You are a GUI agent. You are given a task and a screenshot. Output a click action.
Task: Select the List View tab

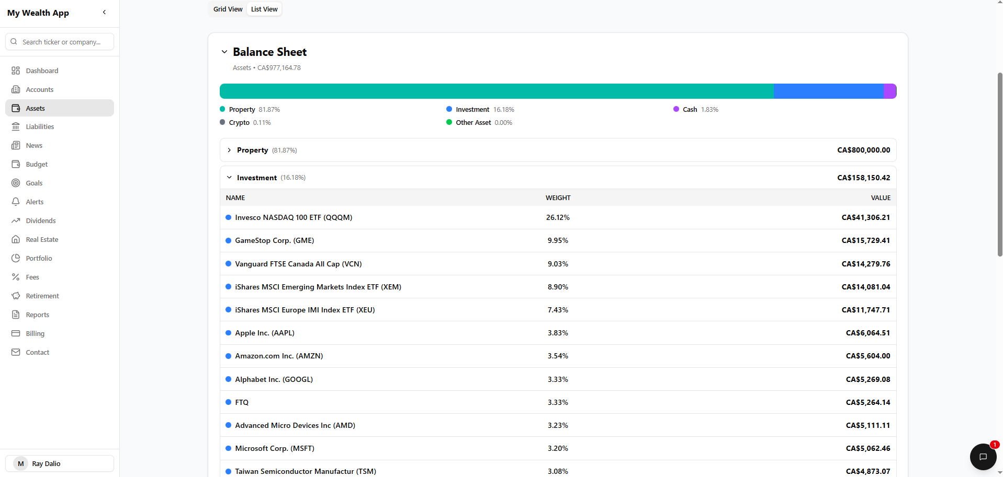click(x=264, y=9)
